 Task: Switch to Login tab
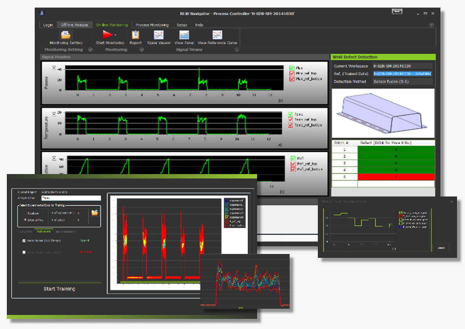pyautogui.click(x=48, y=25)
